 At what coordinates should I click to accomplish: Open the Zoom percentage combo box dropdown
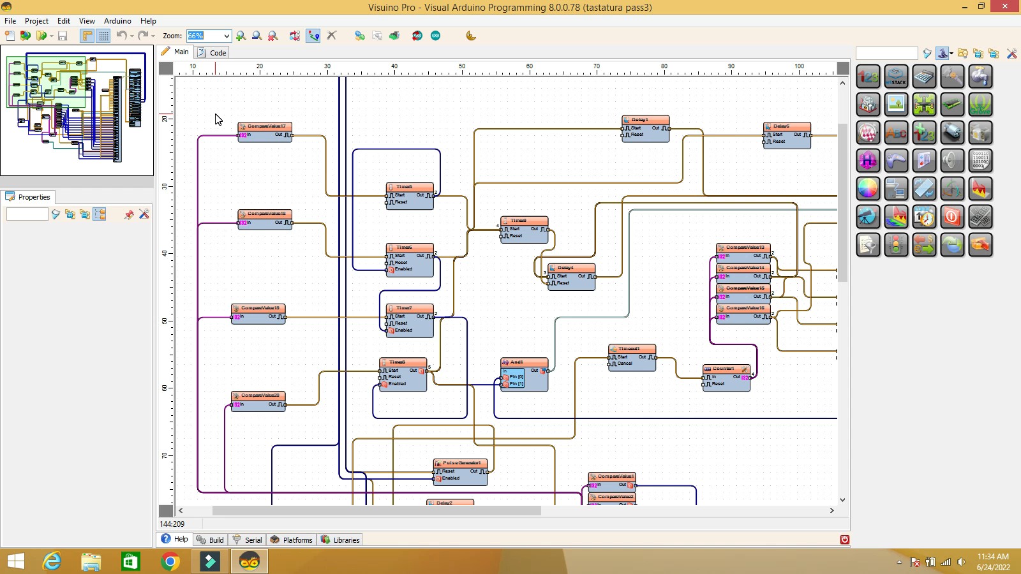227,36
